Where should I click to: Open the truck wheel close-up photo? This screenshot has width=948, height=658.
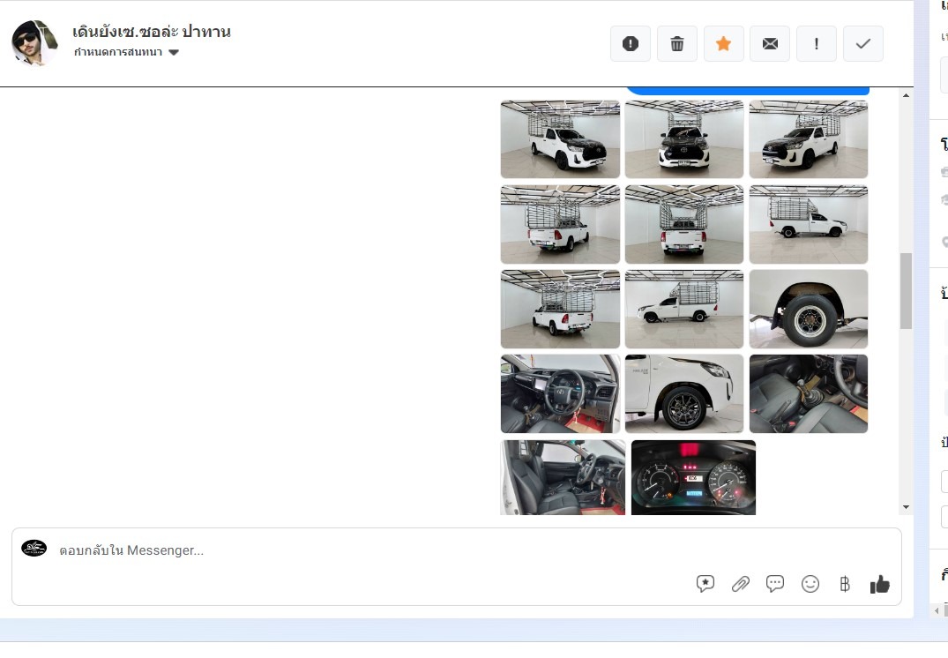pos(808,309)
